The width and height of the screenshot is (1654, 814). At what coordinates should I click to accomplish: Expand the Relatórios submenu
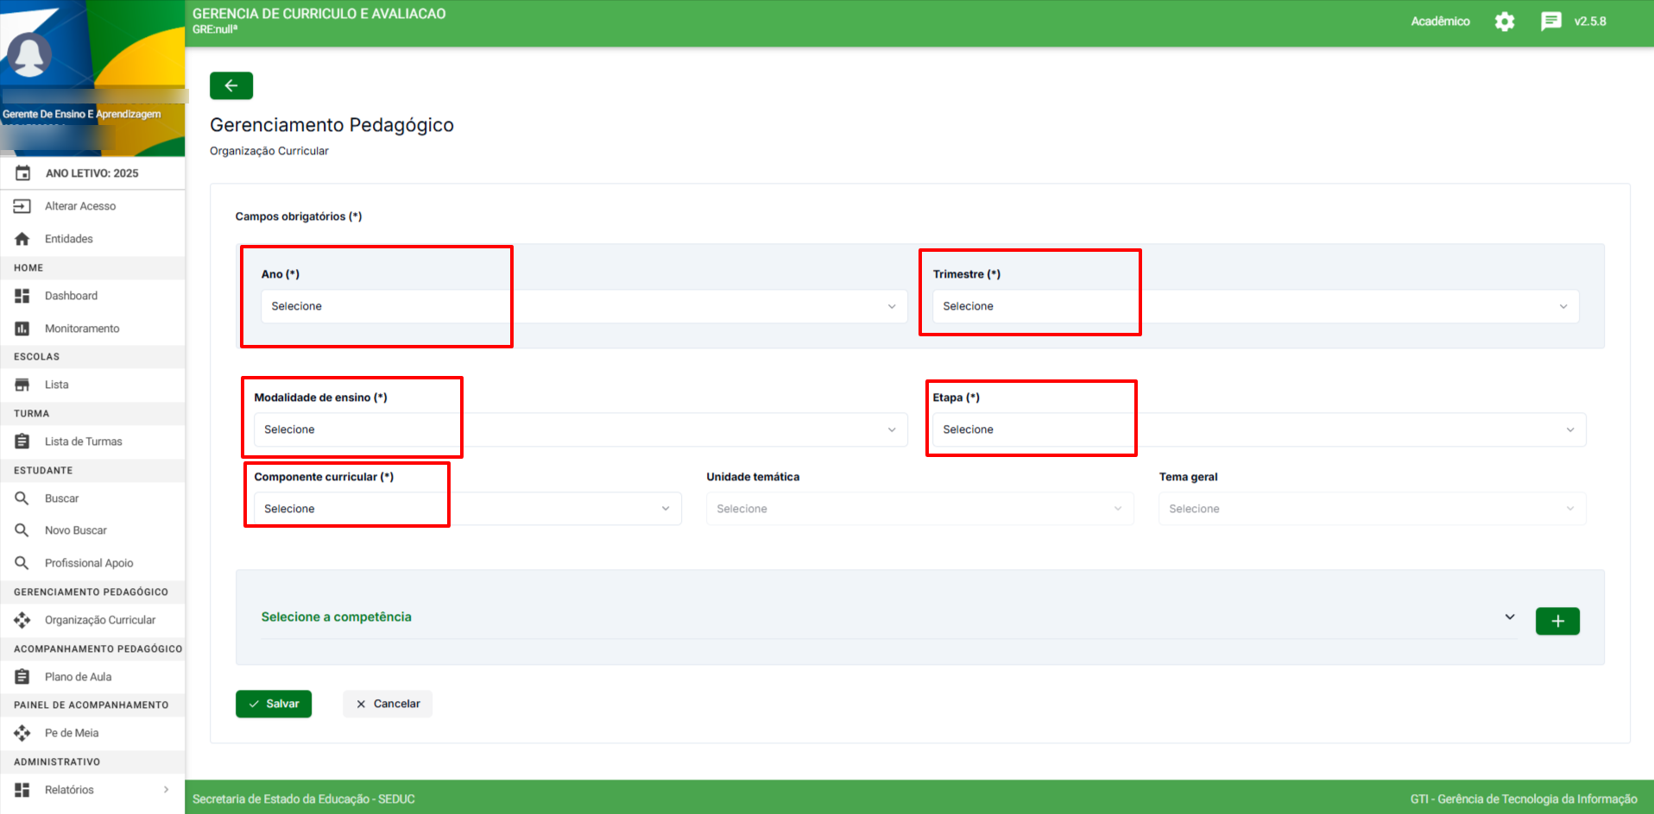pos(166,790)
